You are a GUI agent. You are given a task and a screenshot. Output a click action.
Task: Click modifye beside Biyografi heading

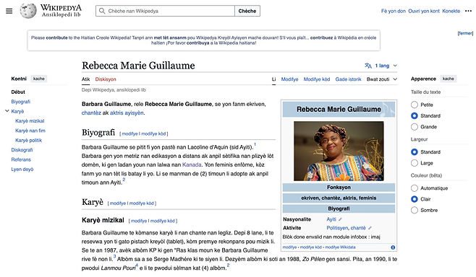click(x=130, y=133)
